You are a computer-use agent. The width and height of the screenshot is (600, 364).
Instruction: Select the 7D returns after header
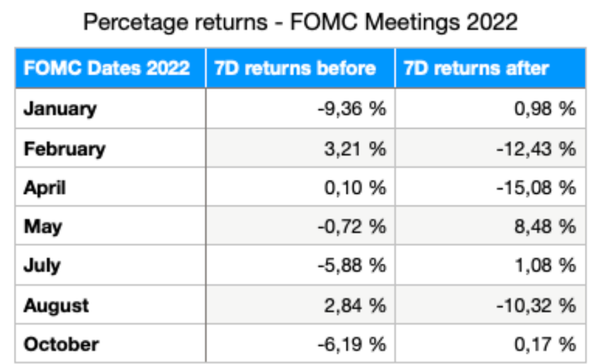tap(475, 68)
